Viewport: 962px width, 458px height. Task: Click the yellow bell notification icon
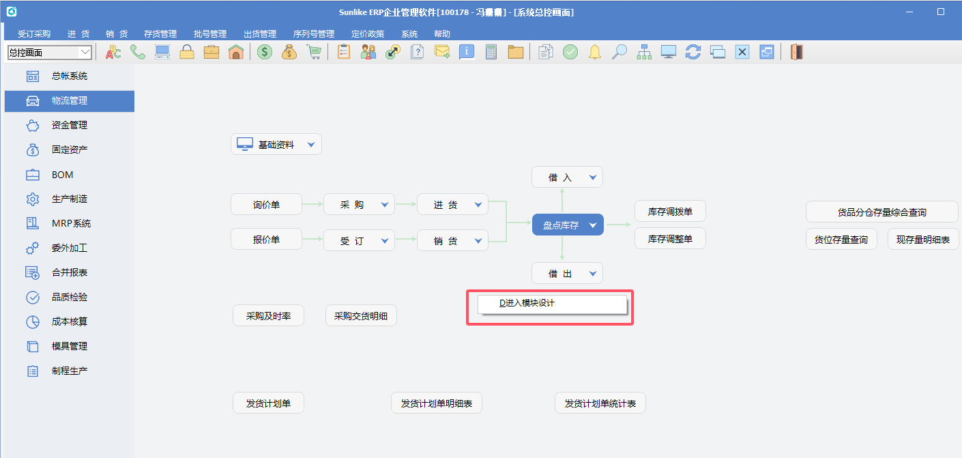click(x=595, y=52)
